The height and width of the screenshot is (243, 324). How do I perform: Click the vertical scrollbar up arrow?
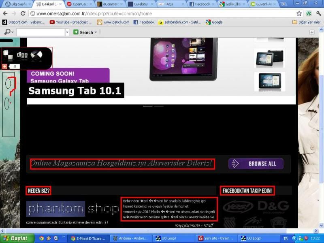[x=321, y=30]
